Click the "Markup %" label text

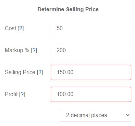coord(17,50)
